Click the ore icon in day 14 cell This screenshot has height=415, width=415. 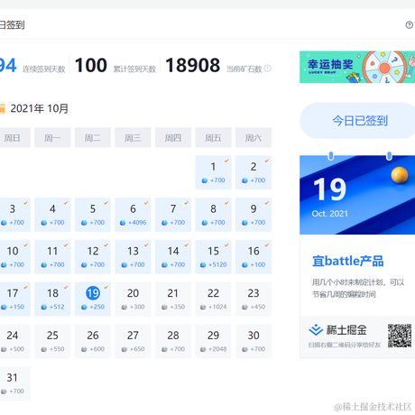[164, 265]
